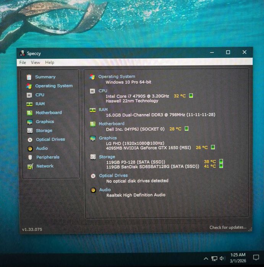Go to RAM section in sidebar

pos(40,104)
